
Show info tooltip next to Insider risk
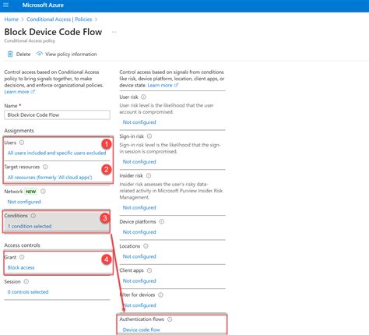click(149, 175)
